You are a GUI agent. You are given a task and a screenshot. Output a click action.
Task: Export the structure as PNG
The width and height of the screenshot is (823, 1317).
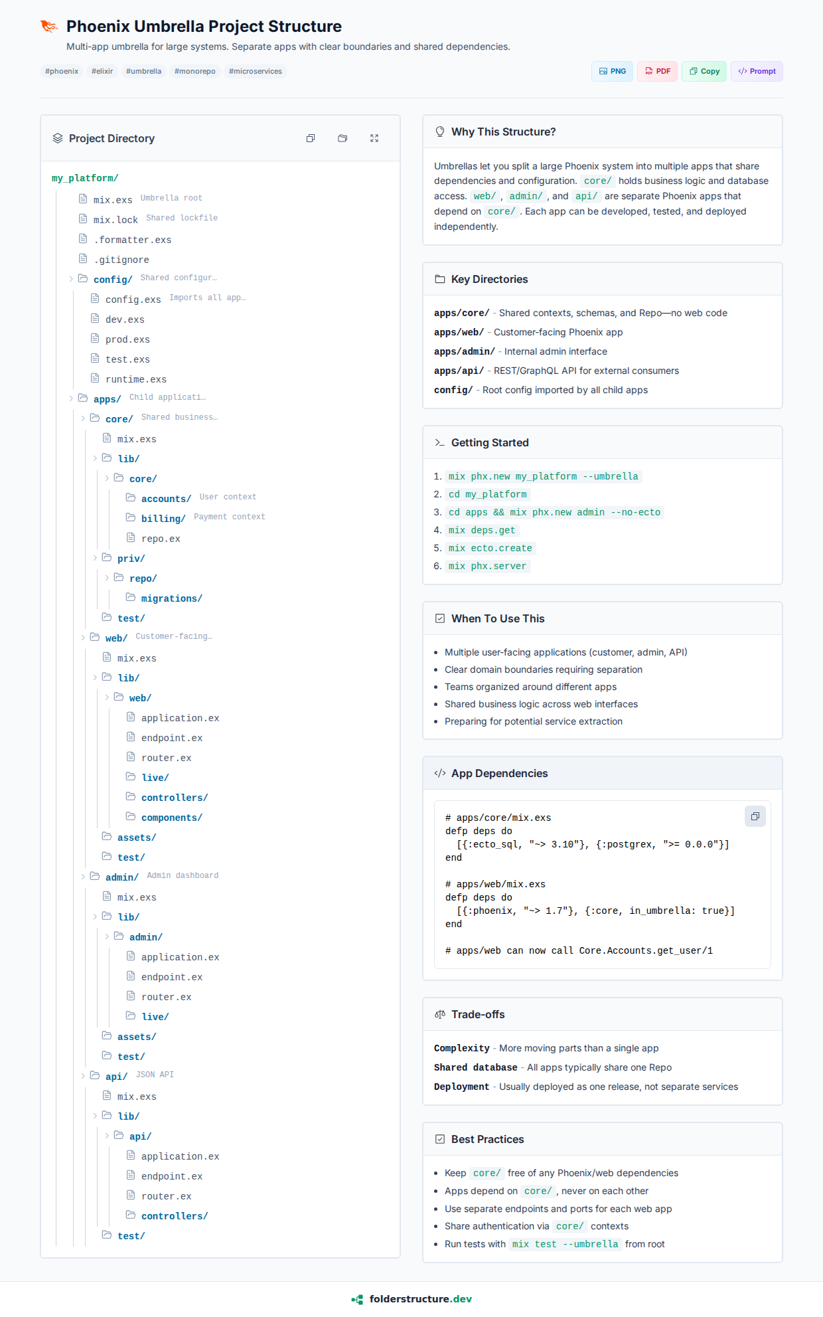(612, 71)
